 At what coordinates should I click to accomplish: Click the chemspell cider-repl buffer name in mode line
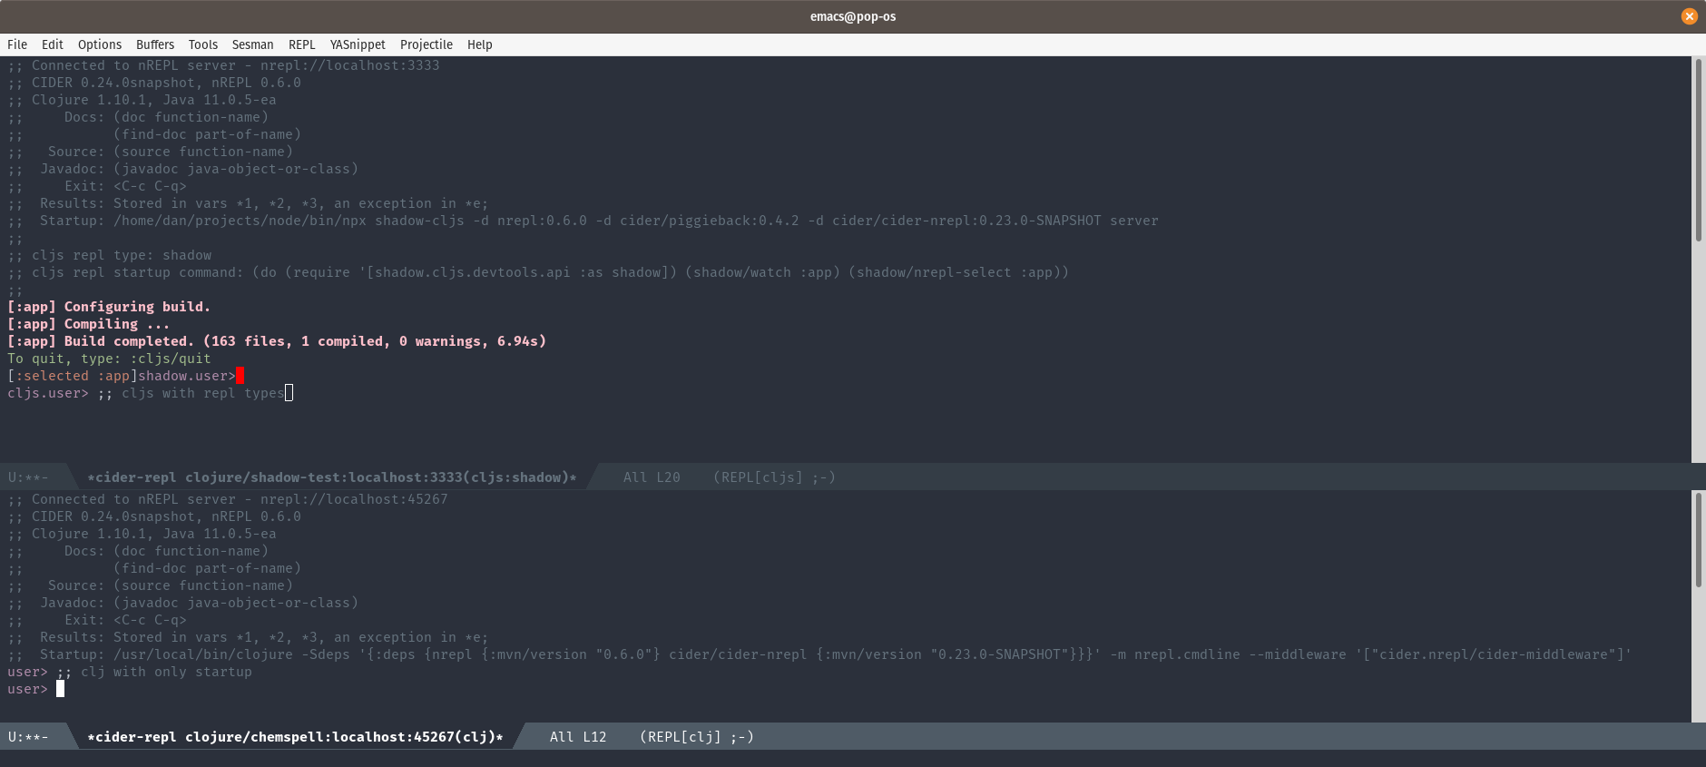295,737
